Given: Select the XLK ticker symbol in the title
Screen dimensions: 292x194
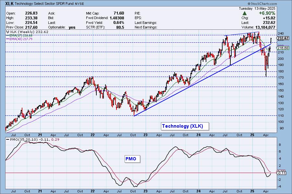Looking at the screenshot, I should 9,3.
